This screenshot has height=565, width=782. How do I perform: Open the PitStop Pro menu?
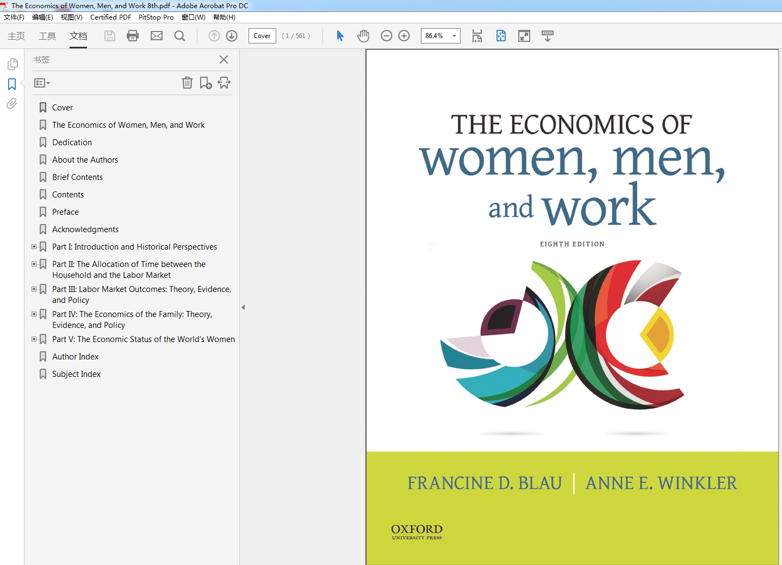[x=156, y=17]
